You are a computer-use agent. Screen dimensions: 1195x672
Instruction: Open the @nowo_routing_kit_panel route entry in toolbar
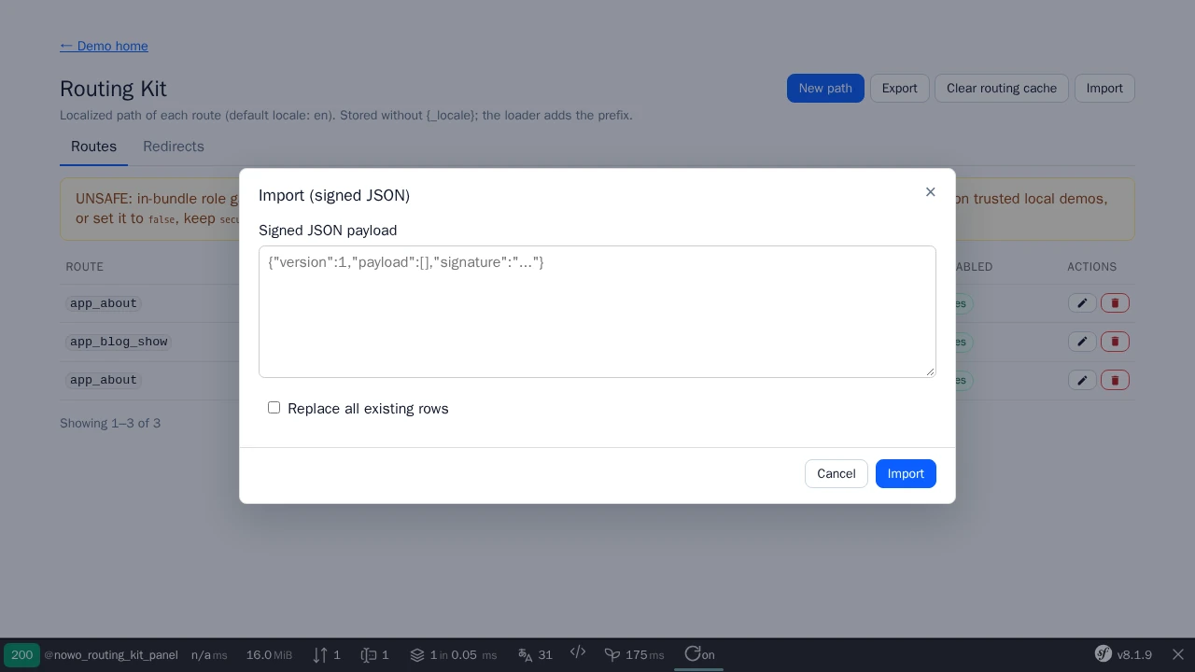coord(111,655)
